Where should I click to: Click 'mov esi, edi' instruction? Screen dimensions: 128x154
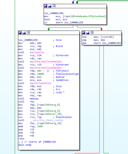[x=30, y=49]
